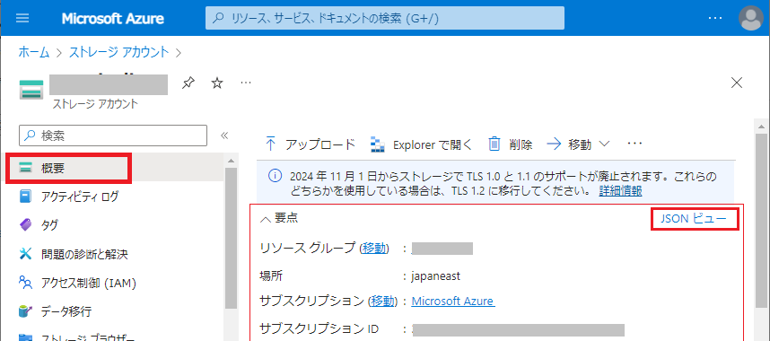Open the user account avatar
Image resolution: width=770 pixels, height=341 pixels.
click(751, 18)
